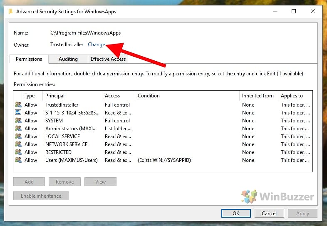
Task: Click the user icon for the RESTRICTED entry
Action: 18,152
